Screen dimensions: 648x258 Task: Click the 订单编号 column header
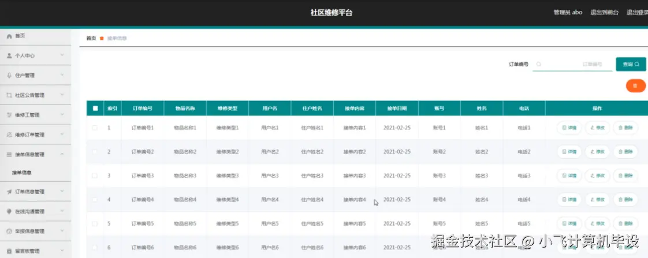pyautogui.click(x=143, y=109)
